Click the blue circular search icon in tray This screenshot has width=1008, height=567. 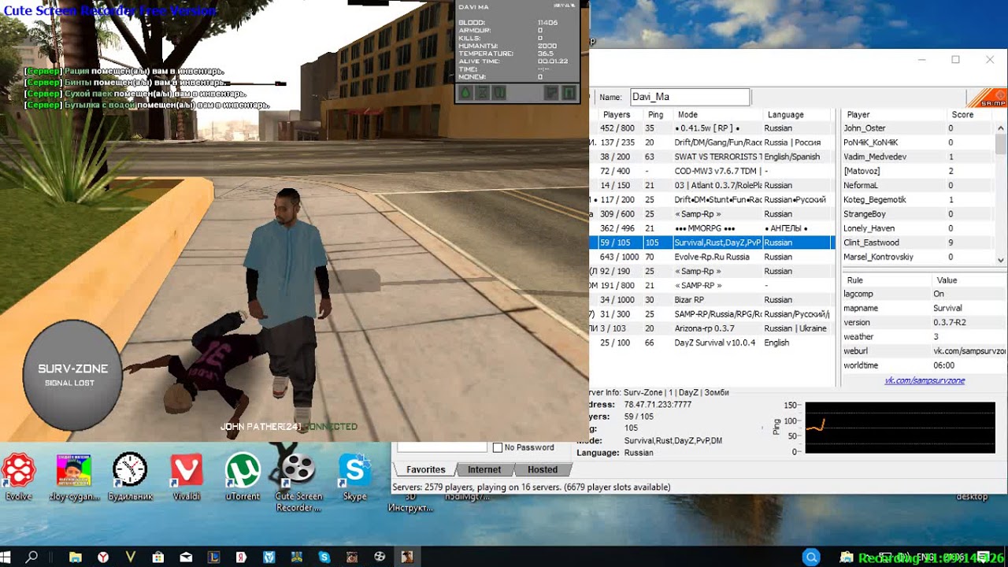(811, 557)
